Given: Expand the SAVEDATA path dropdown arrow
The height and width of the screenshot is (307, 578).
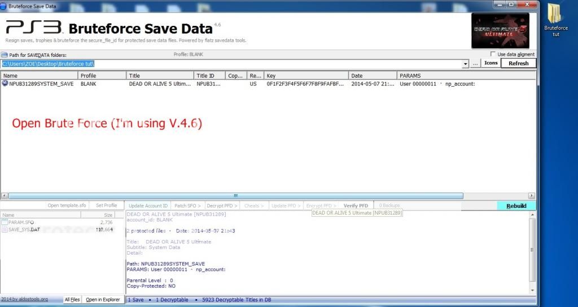Looking at the screenshot, I should [466, 64].
